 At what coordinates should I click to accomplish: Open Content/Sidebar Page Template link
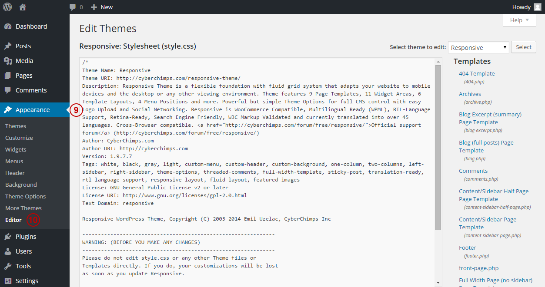point(488,223)
